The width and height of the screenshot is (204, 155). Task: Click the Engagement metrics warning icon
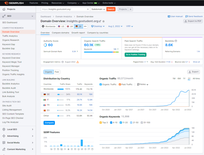tap(78, 62)
